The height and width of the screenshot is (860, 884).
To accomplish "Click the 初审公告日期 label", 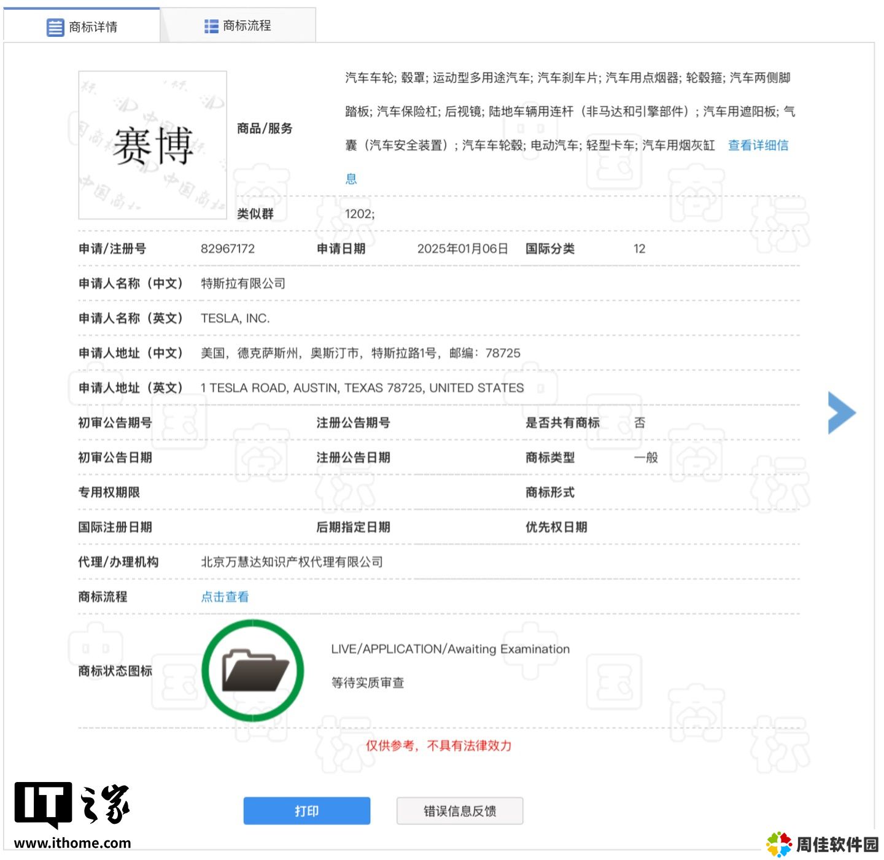I will (x=115, y=457).
